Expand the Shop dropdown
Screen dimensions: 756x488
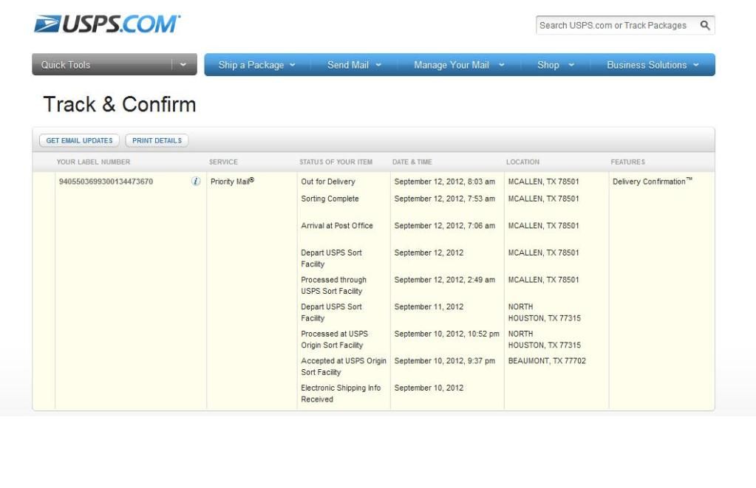click(555, 65)
